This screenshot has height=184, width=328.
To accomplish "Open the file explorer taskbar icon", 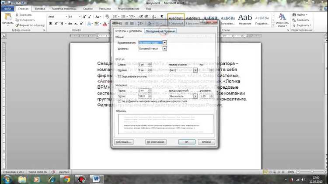I will (22, 179).
